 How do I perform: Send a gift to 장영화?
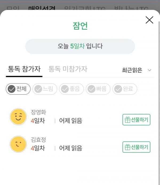point(137,120)
